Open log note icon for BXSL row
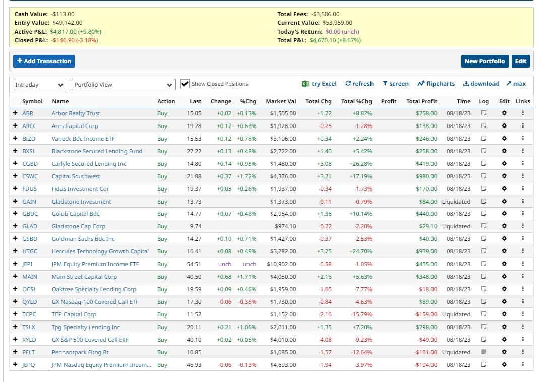 click(483, 151)
